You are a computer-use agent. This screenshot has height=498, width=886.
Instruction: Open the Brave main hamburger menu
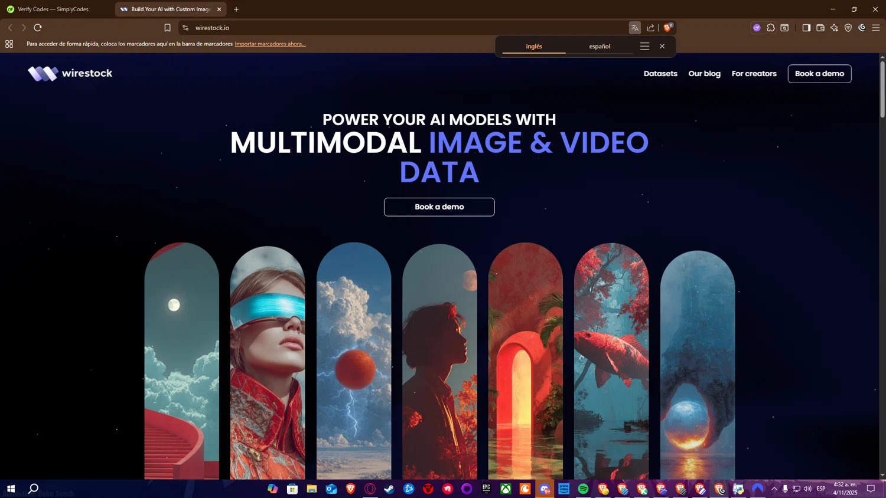[876, 28]
